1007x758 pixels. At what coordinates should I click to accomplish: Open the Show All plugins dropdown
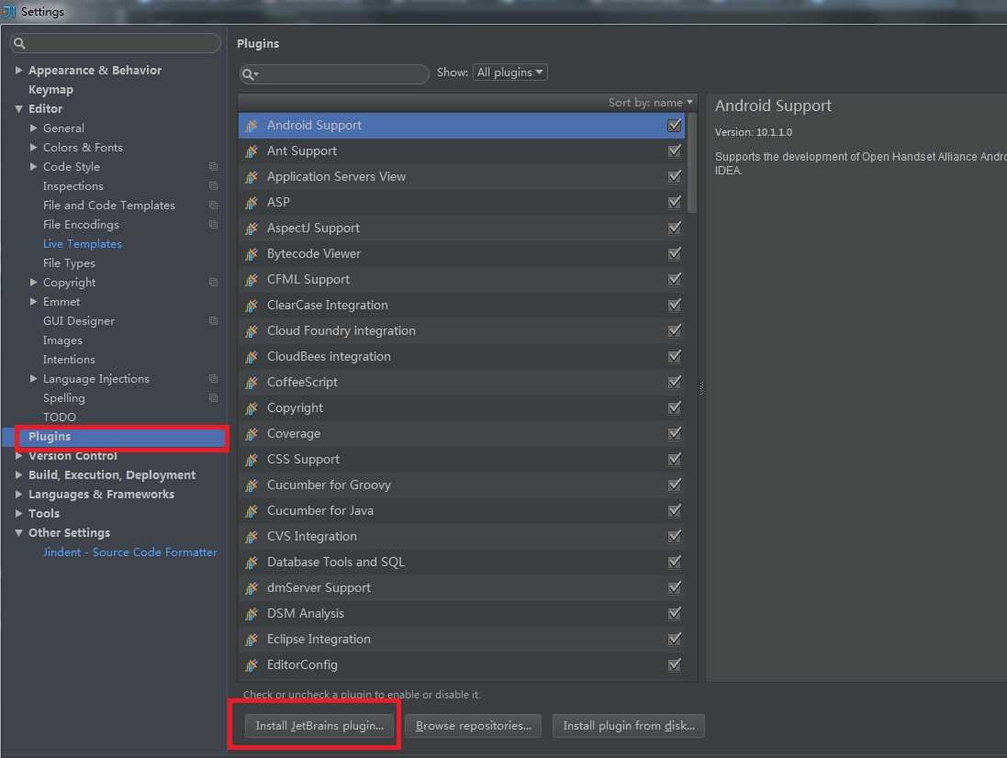pos(509,72)
